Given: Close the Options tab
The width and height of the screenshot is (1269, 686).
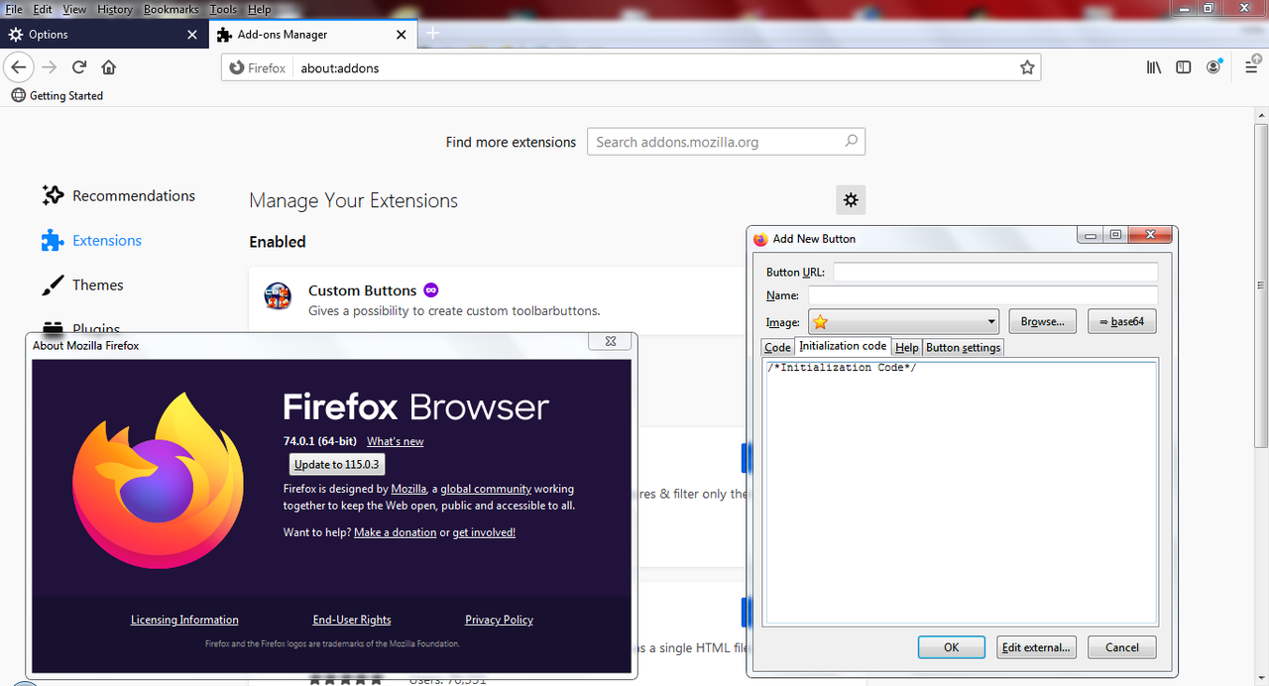Looking at the screenshot, I should click(x=192, y=34).
